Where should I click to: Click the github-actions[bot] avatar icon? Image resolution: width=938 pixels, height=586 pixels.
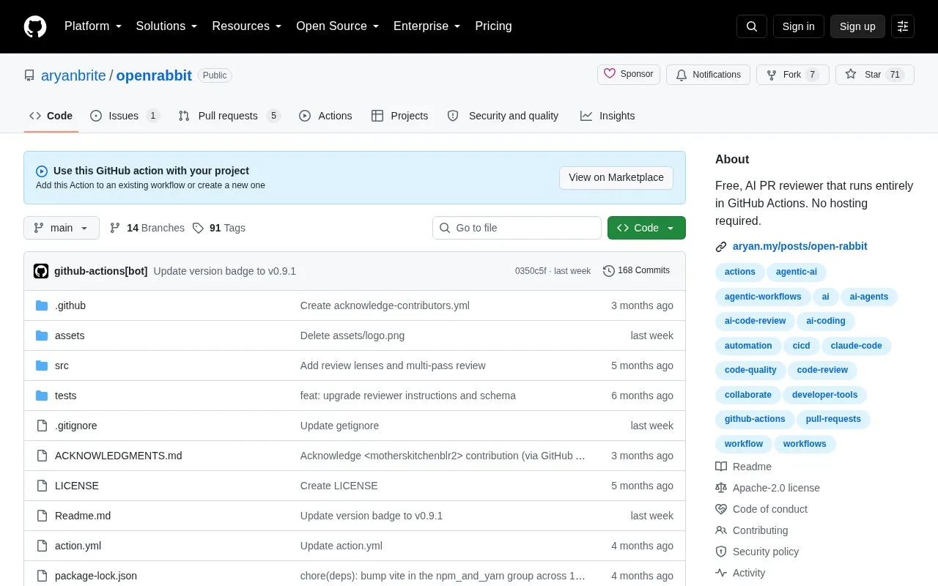pos(41,271)
